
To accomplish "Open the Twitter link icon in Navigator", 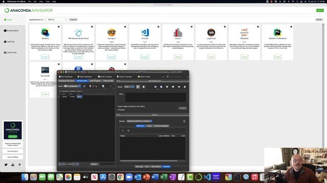I will [6, 165].
